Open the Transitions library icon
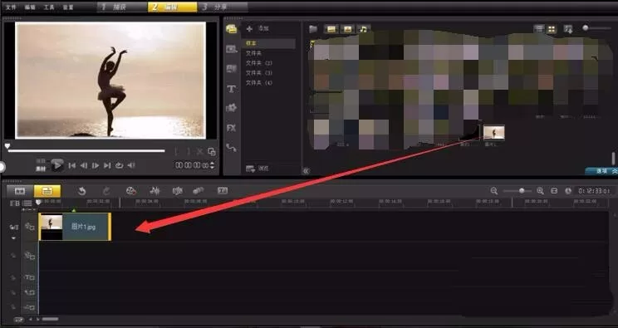This screenshot has width=618, height=328. 232,69
